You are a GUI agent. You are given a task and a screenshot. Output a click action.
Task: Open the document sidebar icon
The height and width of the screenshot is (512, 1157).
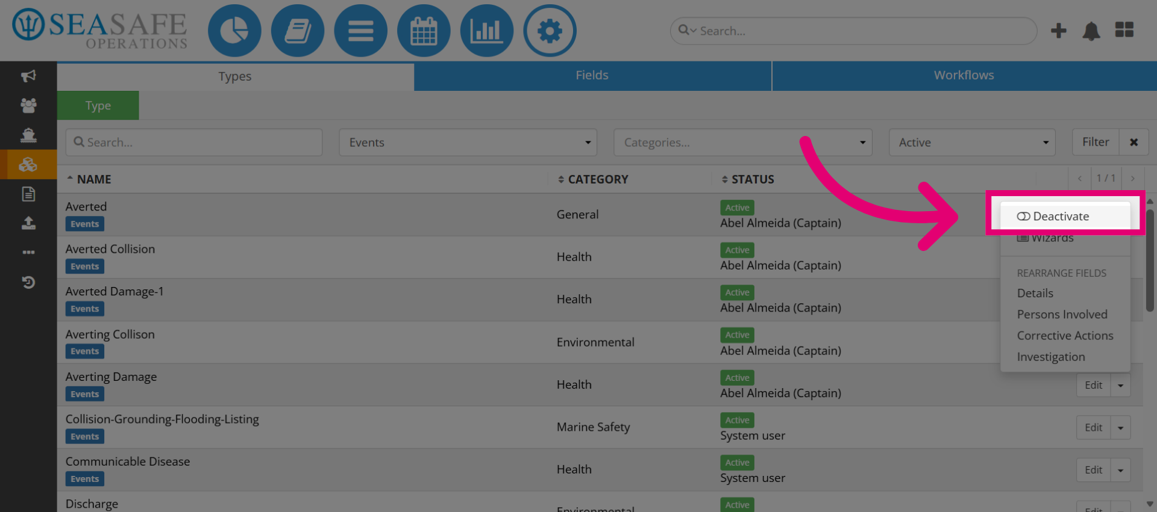28,194
